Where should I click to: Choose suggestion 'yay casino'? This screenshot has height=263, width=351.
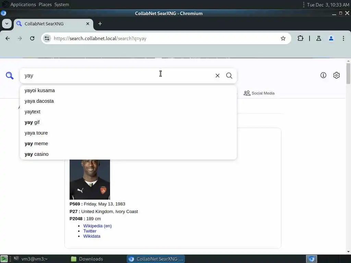pos(128,154)
